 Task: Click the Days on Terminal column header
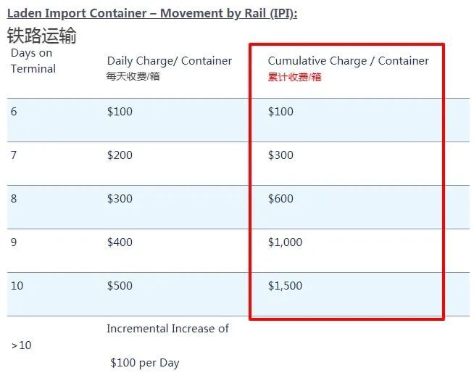pos(33,61)
